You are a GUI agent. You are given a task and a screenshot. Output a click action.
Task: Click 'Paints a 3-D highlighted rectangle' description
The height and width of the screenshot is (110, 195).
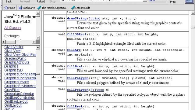pos(121,44)
